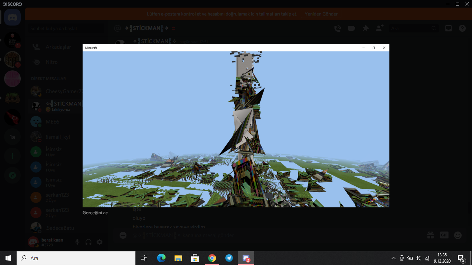Open the Turkish flag server
The width and height of the screenshot is (472, 265).
pos(12,117)
